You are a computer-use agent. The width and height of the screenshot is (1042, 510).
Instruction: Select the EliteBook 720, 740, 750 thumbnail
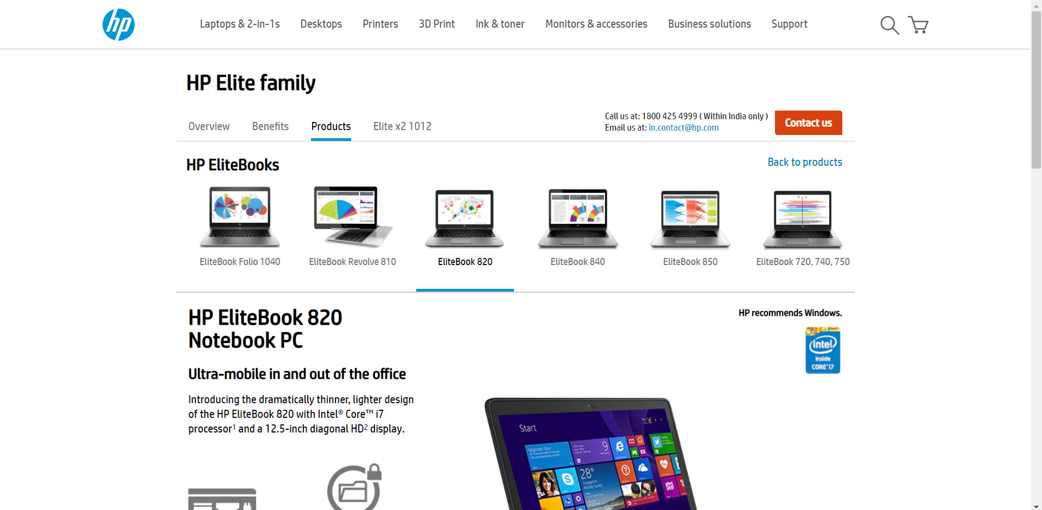(x=803, y=219)
